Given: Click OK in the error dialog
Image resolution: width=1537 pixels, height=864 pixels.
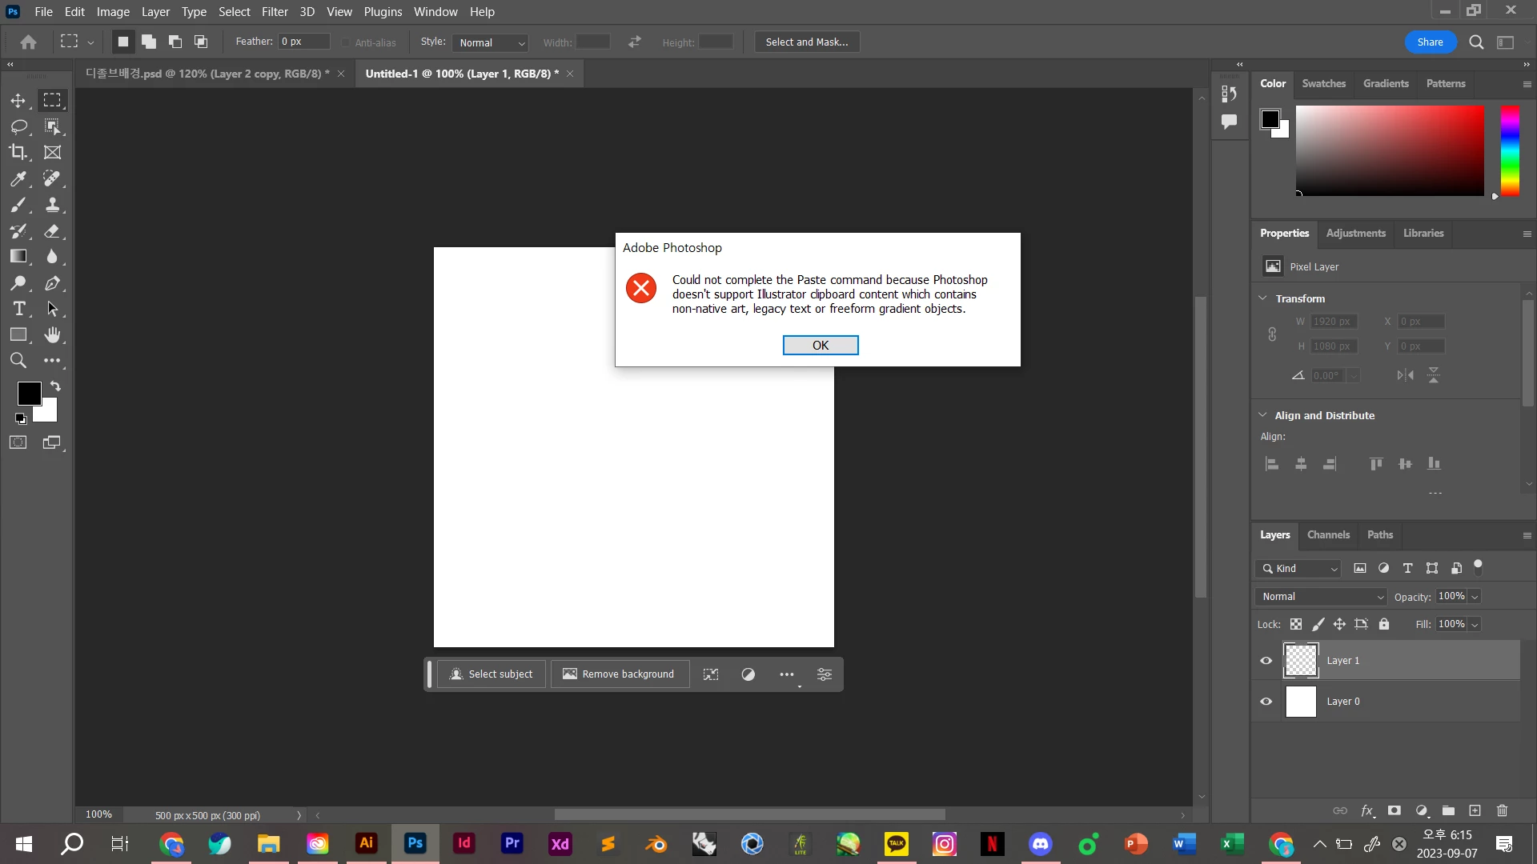Looking at the screenshot, I should pos(820,345).
